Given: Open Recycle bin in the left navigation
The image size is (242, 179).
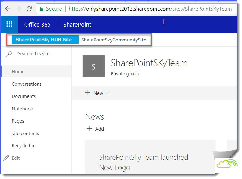Looking at the screenshot, I should tap(24, 146).
